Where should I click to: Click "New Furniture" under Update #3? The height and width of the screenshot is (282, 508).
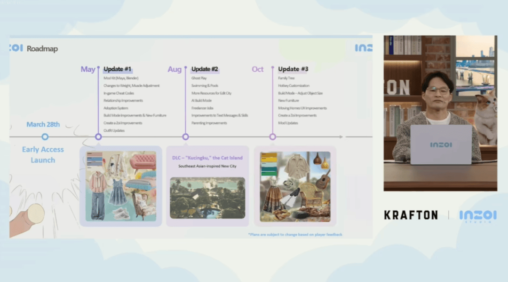tap(288, 100)
